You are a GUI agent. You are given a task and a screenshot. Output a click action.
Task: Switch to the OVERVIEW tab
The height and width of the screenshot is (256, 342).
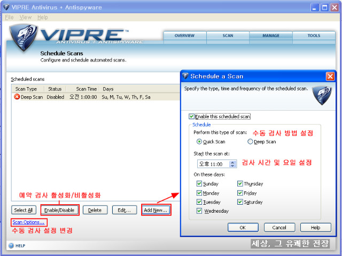[184, 36]
